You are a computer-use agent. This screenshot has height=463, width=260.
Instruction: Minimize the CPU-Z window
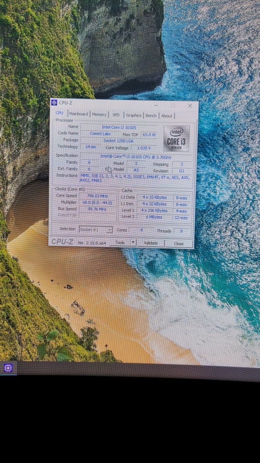click(x=157, y=105)
